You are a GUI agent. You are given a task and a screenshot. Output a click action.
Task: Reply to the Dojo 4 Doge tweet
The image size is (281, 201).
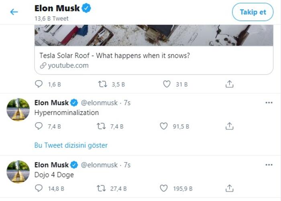(39, 188)
